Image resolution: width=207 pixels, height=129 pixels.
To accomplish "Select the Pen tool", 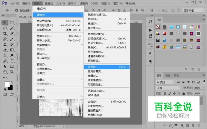I will click(5, 61).
